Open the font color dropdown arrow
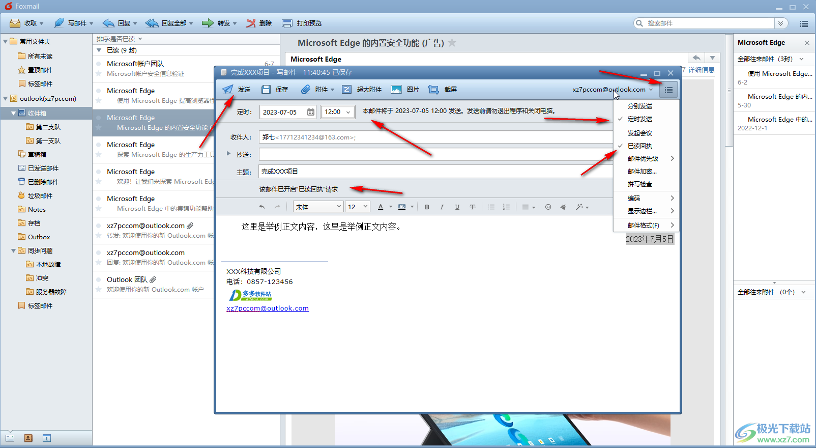 (391, 207)
